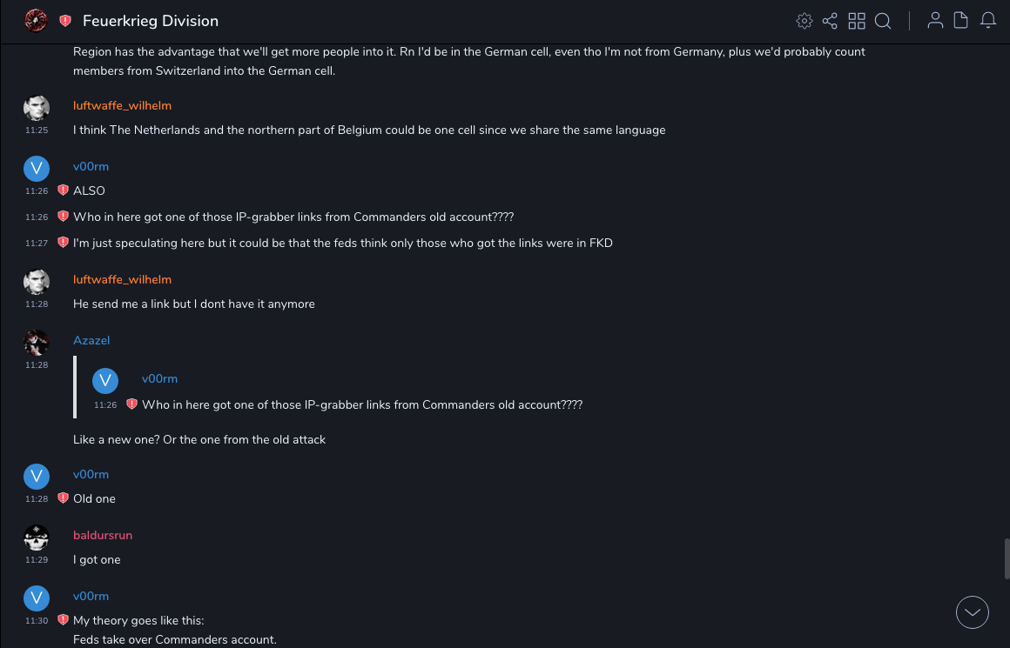
Task: Click the shield icon next to "ALSO" message
Action: coord(63,190)
